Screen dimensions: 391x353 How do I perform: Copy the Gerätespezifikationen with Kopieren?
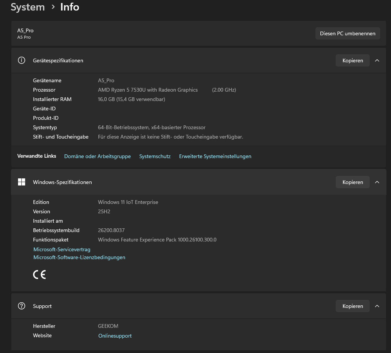coord(352,60)
